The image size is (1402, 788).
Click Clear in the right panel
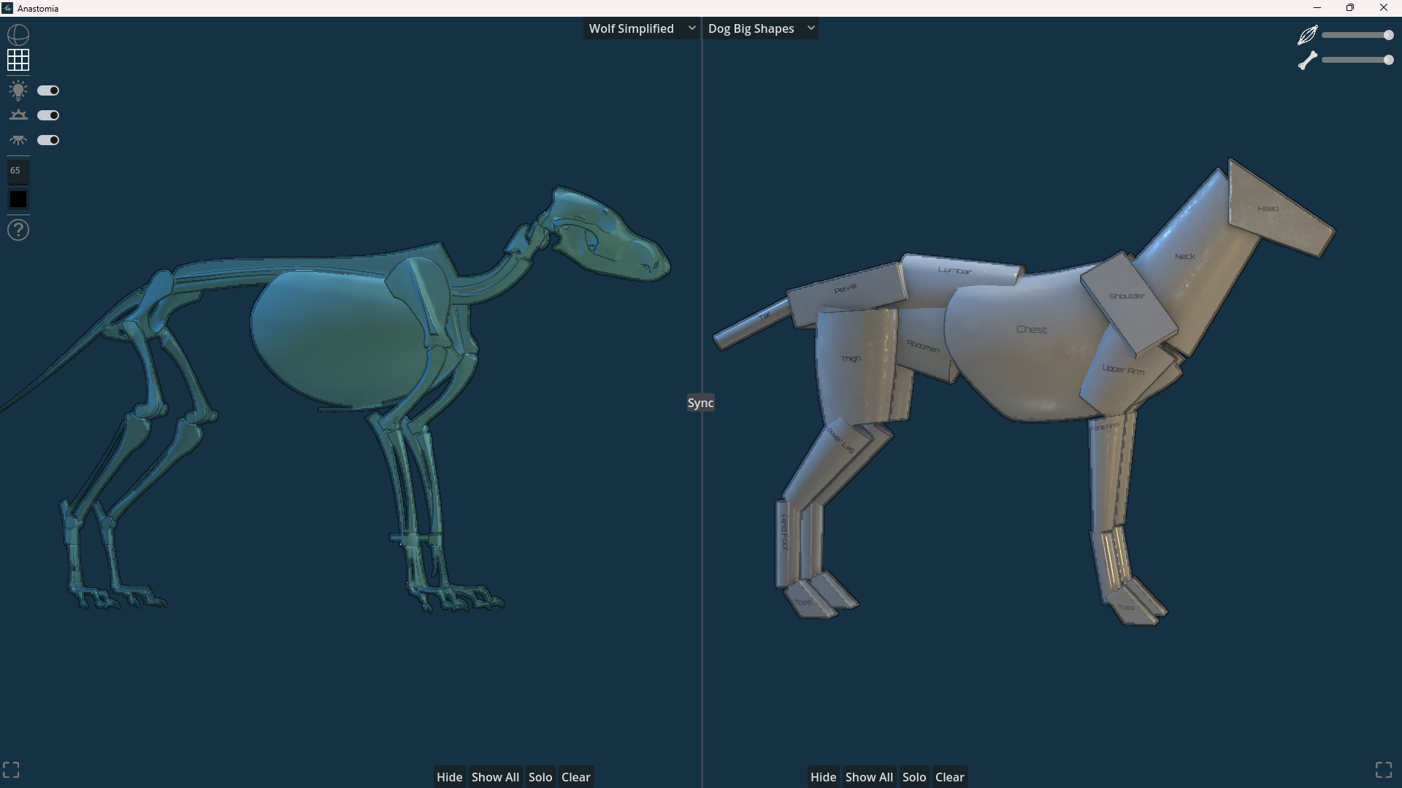(949, 777)
